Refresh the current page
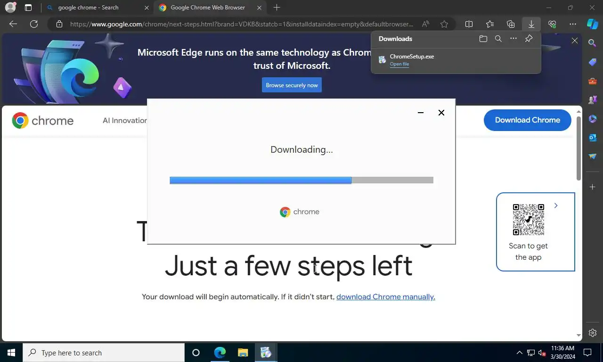 coord(34,24)
